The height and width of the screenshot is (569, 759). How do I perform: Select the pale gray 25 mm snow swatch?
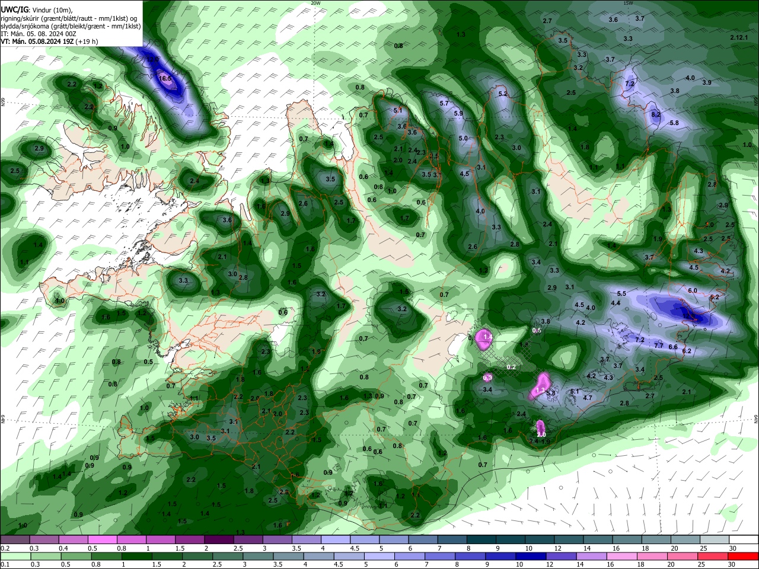tap(715, 540)
